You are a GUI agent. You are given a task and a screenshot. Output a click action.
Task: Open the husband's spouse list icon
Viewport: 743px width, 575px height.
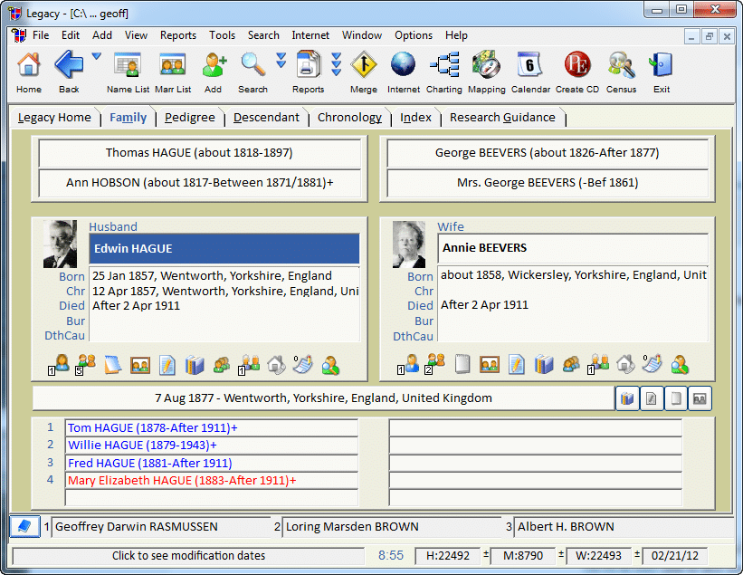pyautogui.click(x=59, y=365)
